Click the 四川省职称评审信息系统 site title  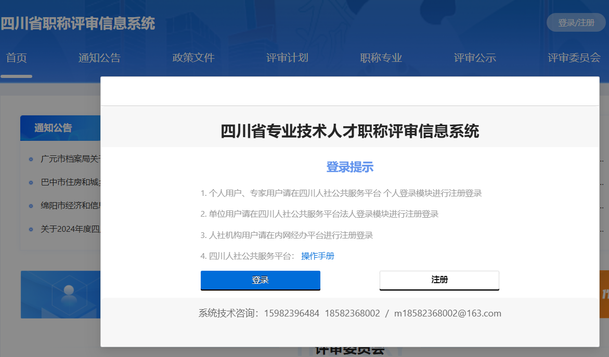coord(77,23)
